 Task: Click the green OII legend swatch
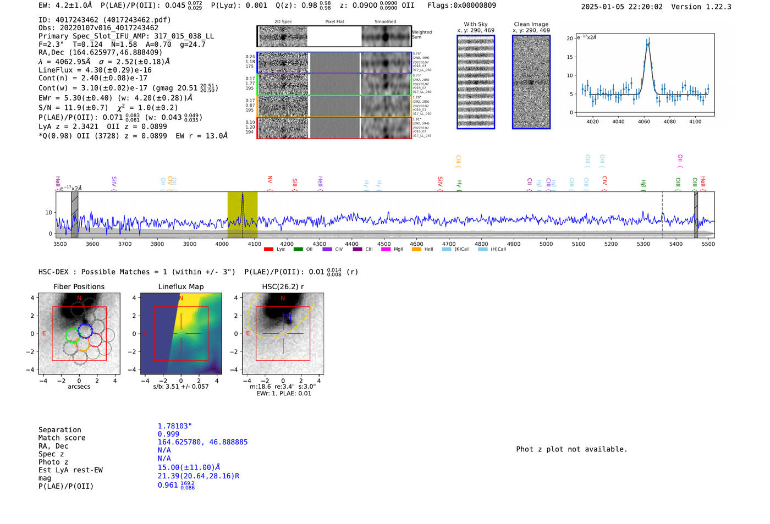click(x=298, y=249)
